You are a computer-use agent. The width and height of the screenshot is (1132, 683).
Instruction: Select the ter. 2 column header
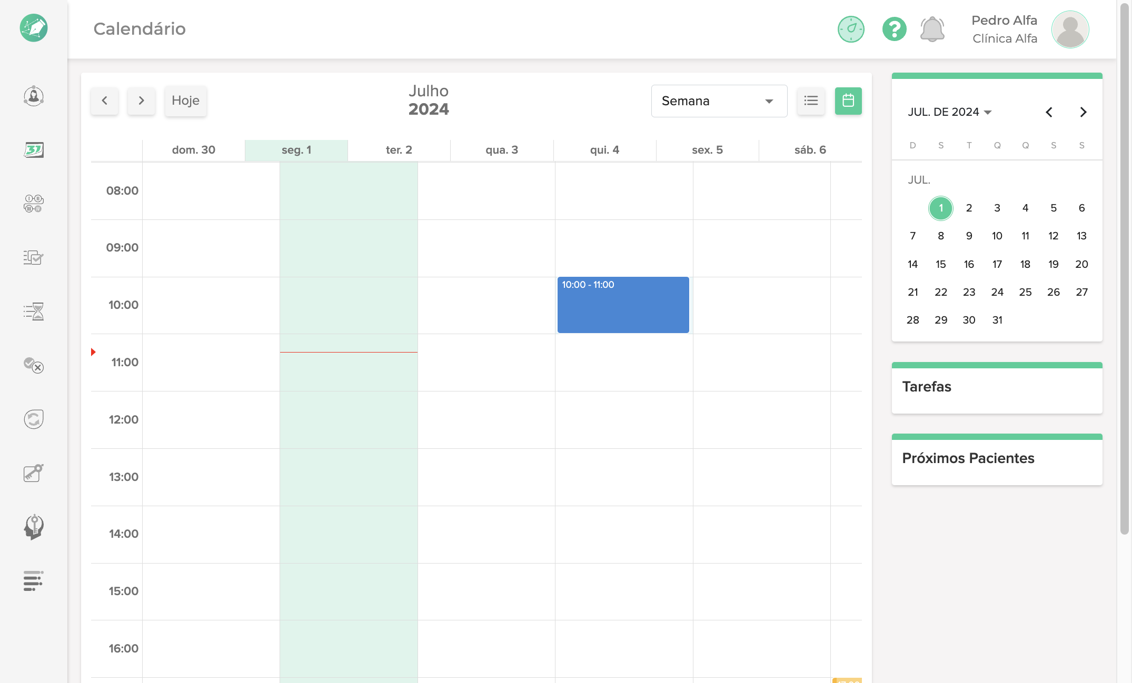pyautogui.click(x=399, y=150)
